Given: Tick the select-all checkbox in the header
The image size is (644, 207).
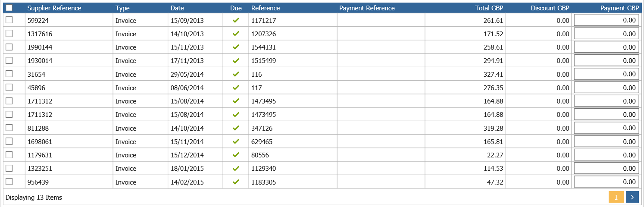Looking at the screenshot, I should tap(9, 8).
